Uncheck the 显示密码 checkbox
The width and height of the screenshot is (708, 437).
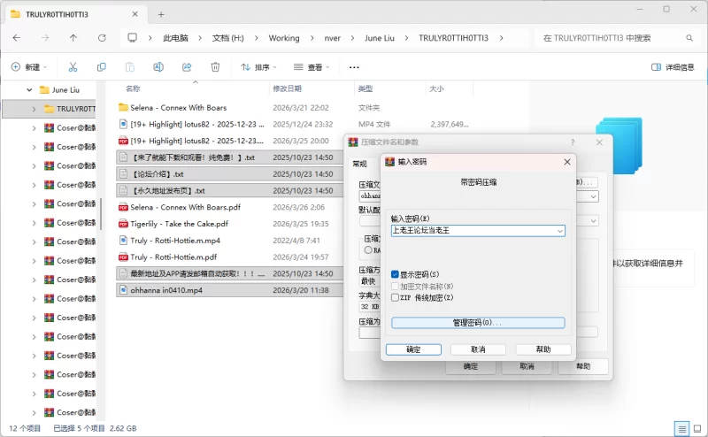point(396,274)
